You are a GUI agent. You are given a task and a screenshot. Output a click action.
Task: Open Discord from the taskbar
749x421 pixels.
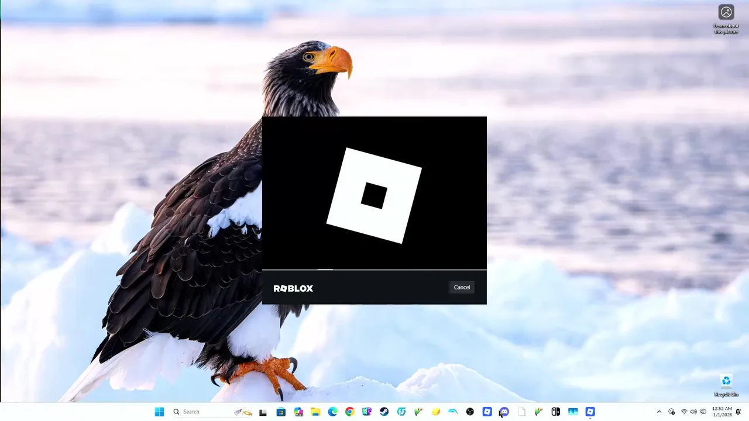(504, 412)
